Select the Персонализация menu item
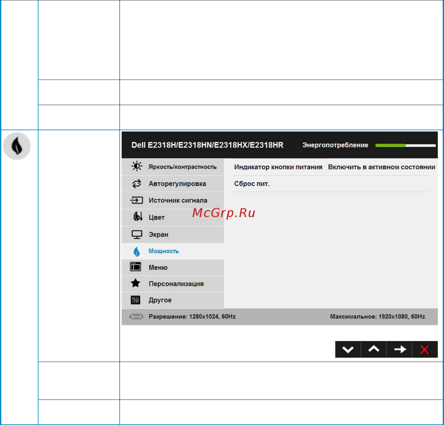The height and width of the screenshot is (425, 444). tap(173, 284)
